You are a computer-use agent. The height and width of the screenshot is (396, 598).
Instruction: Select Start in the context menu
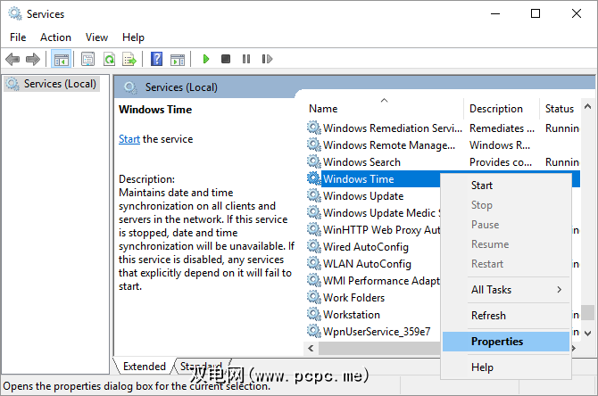pyautogui.click(x=482, y=186)
